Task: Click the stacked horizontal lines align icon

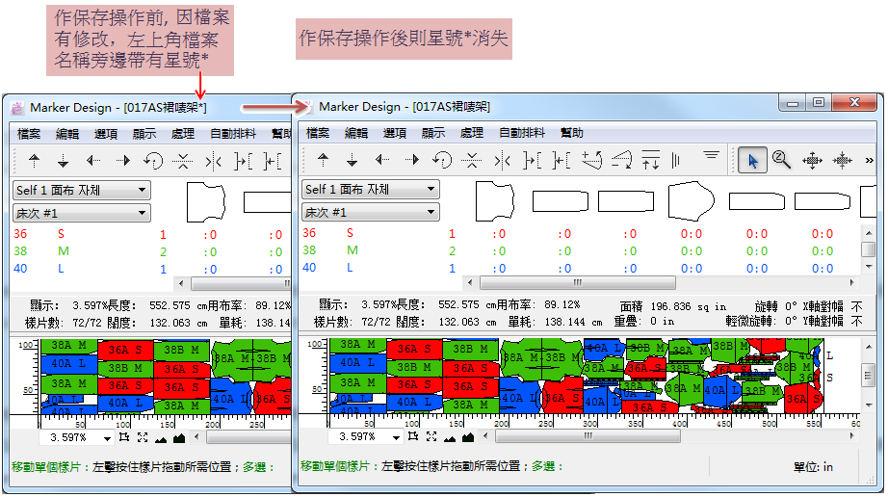Action: point(711,155)
